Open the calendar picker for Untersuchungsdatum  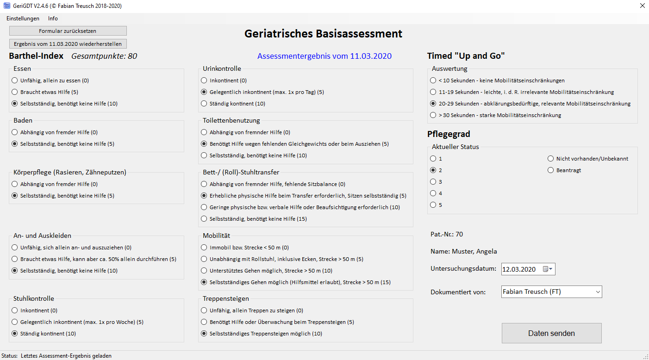click(x=548, y=269)
